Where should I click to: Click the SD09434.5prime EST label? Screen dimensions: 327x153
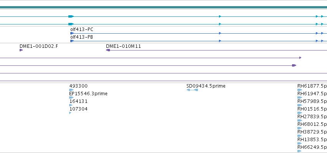click(x=206, y=86)
